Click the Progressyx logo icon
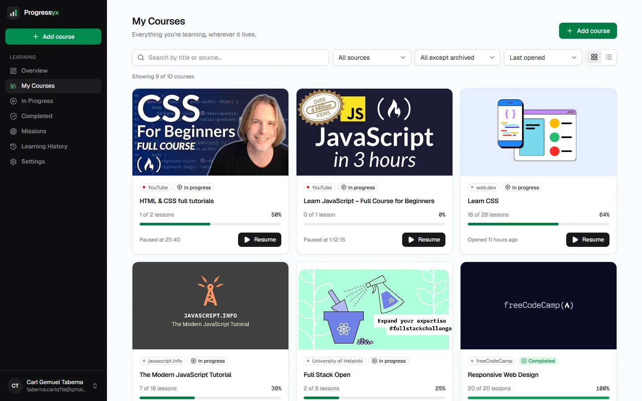 click(13, 13)
